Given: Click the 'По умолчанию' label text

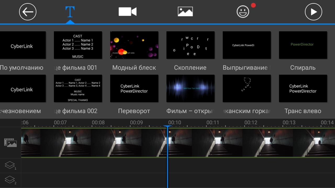Looking at the screenshot, I should [21, 68].
